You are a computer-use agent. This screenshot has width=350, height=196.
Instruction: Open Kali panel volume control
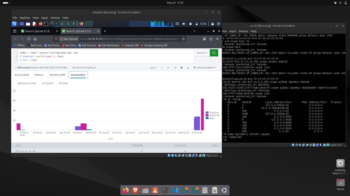[x=184, y=24]
